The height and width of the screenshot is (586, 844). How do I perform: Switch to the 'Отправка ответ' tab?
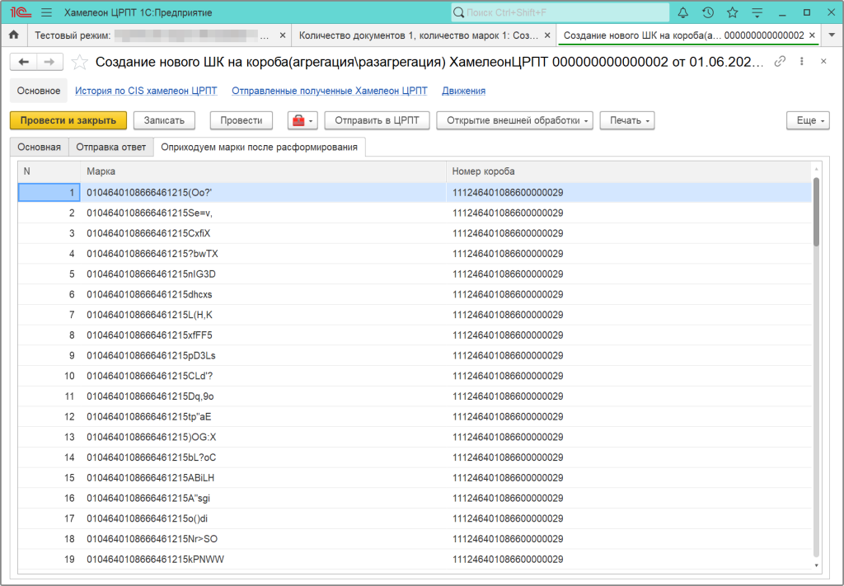[111, 147]
